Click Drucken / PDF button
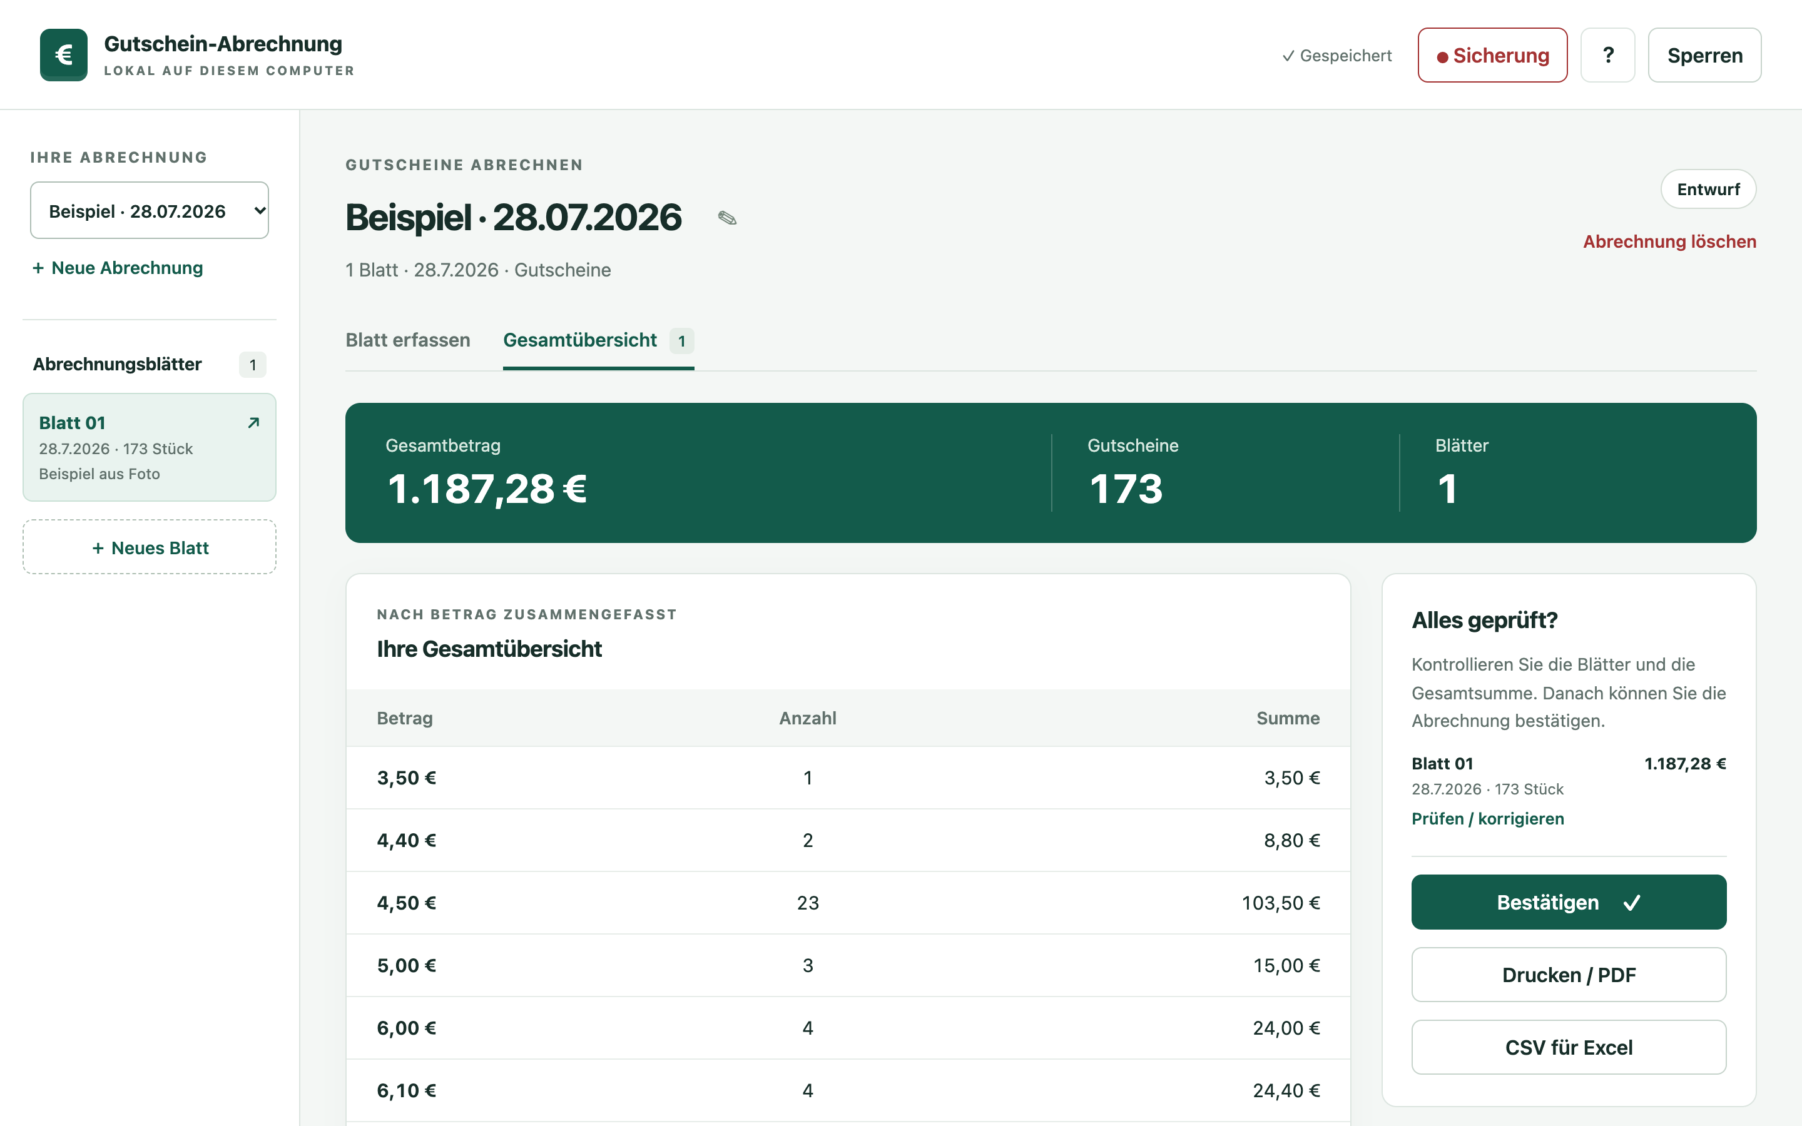Image resolution: width=1802 pixels, height=1126 pixels. (1569, 975)
